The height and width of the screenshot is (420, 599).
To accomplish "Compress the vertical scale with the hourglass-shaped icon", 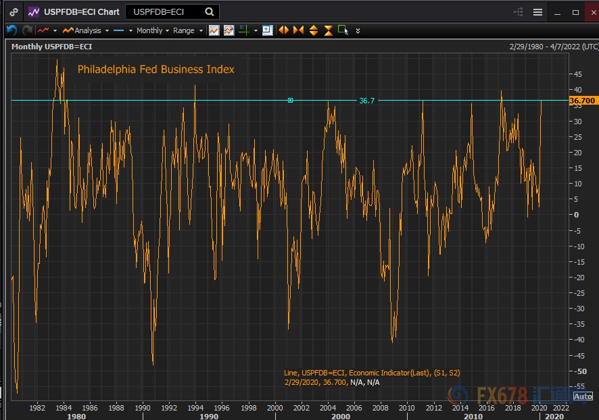I will point(329,30).
